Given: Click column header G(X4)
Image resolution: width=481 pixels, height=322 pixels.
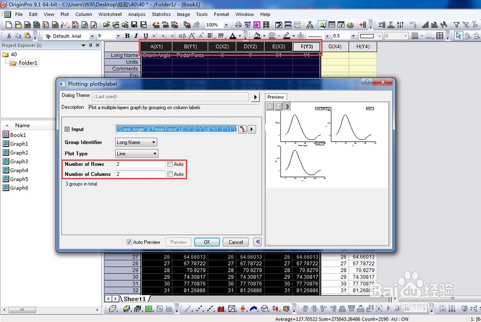Looking at the screenshot, I should click(x=335, y=47).
